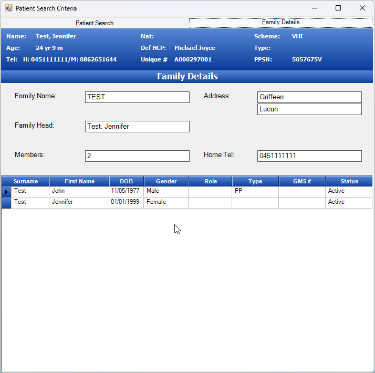
Task: Select the row arrow indicator for John
Action: click(x=6, y=192)
